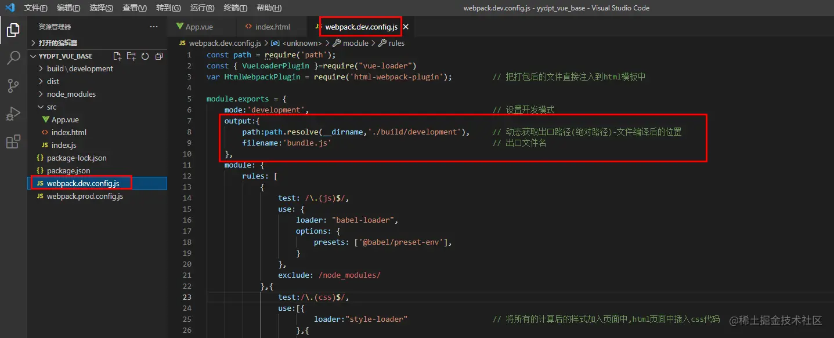Viewport: 834px width, 338px height.
Task: Click the New Folder icon
Action: tap(131, 56)
